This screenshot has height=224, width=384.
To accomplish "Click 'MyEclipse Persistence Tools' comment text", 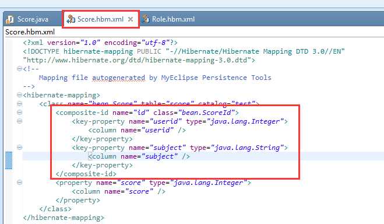I will pos(216,78).
